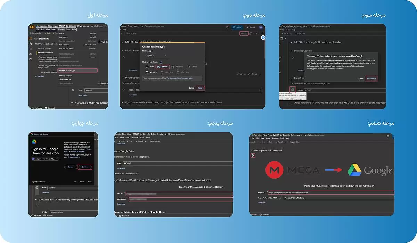Open the Secrets key sidebar icon, step one
This screenshot has width=417, height=243.
click(31, 54)
